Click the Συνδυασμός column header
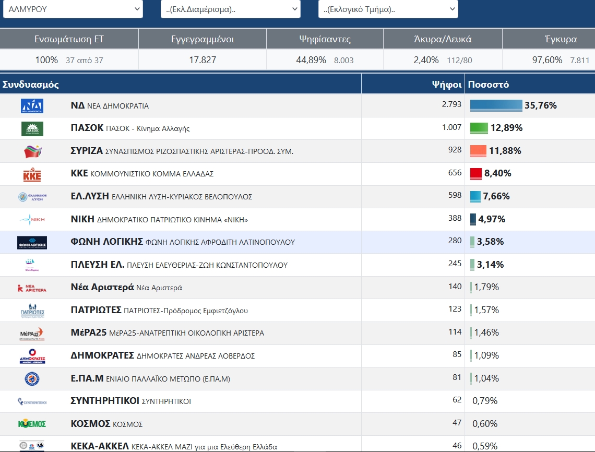This screenshot has width=595, height=452. 31,85
